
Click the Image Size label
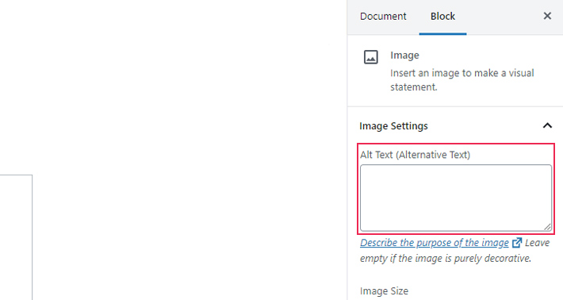click(384, 291)
